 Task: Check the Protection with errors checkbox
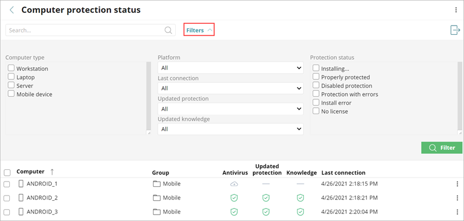point(316,94)
